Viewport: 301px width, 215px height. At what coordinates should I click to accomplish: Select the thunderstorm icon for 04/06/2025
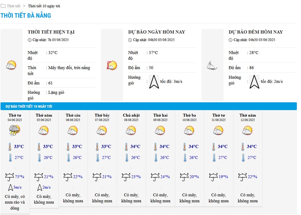(x=15, y=130)
